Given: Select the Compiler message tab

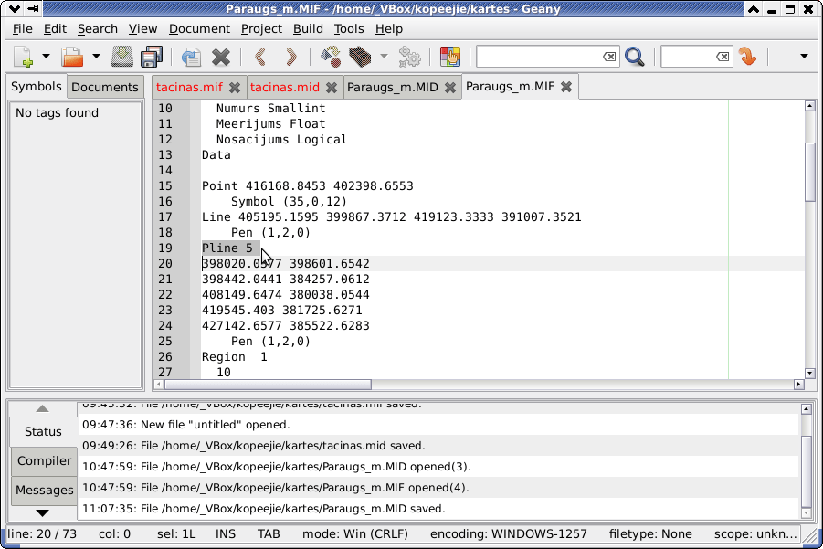Looking at the screenshot, I should [x=44, y=460].
